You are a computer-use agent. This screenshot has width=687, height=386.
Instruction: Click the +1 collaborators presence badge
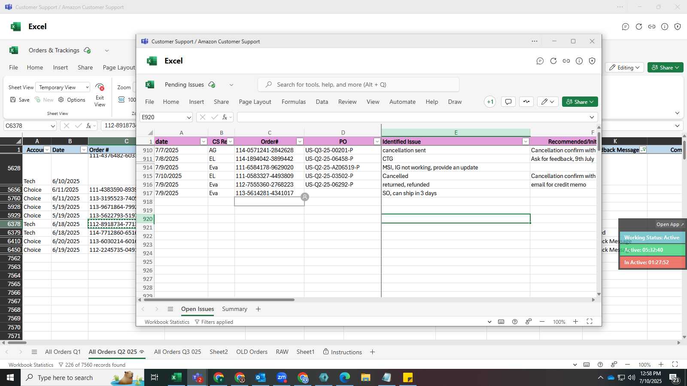490,102
